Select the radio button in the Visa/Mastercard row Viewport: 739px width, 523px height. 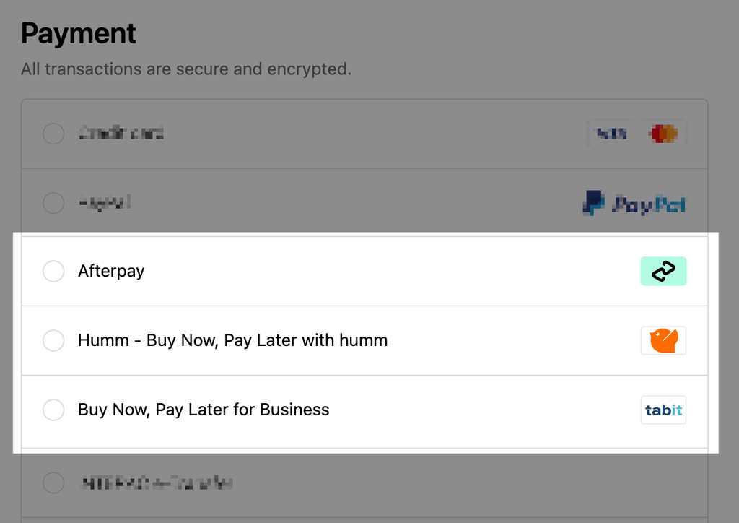[53, 134]
